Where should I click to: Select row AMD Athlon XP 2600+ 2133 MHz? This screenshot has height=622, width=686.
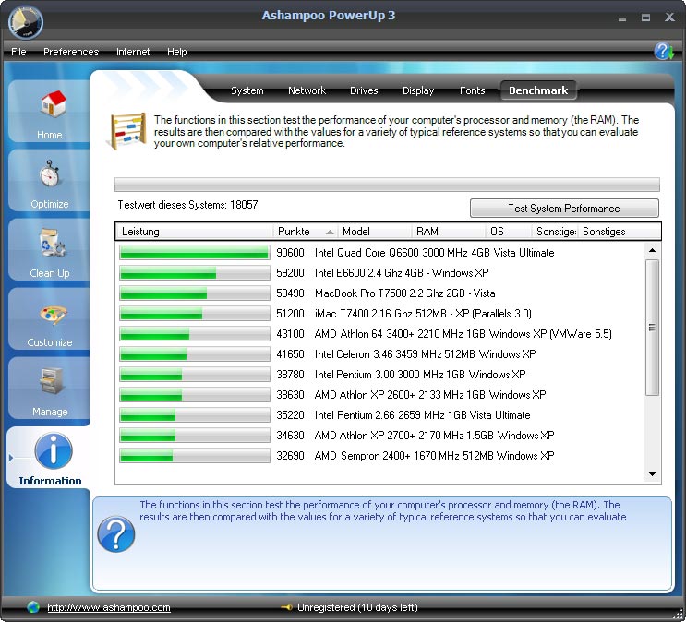[x=380, y=395]
